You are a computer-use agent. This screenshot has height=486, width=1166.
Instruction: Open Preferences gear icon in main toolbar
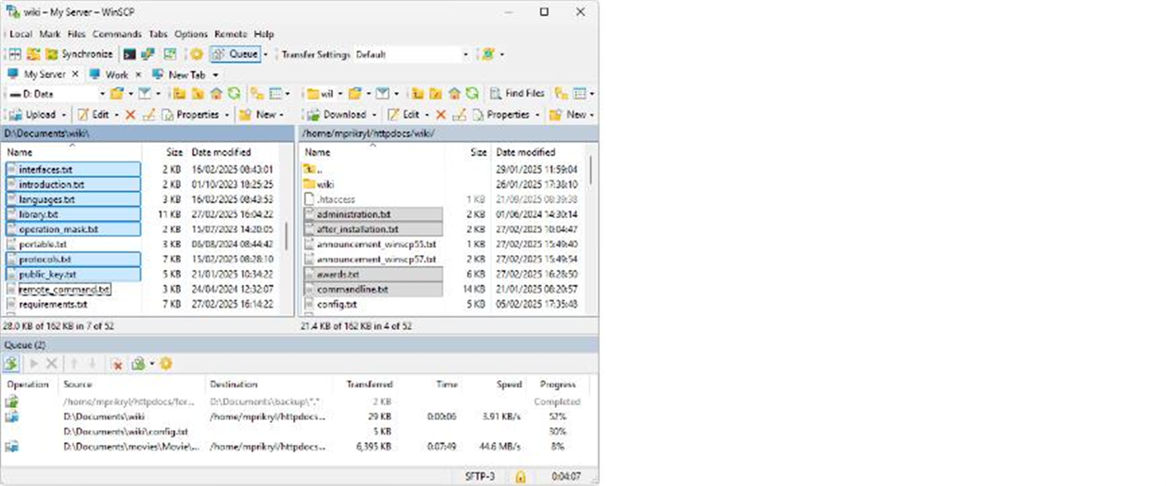point(196,54)
